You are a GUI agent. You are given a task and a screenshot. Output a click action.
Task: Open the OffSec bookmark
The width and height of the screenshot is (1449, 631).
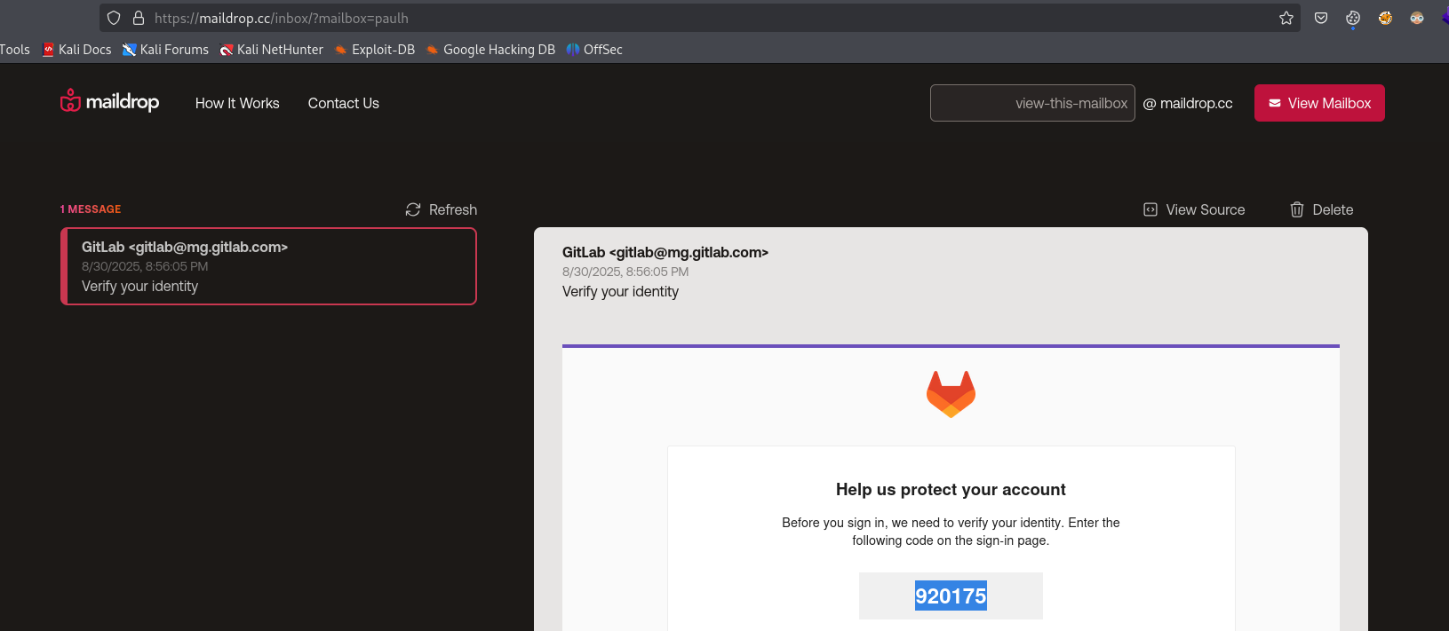click(x=594, y=50)
